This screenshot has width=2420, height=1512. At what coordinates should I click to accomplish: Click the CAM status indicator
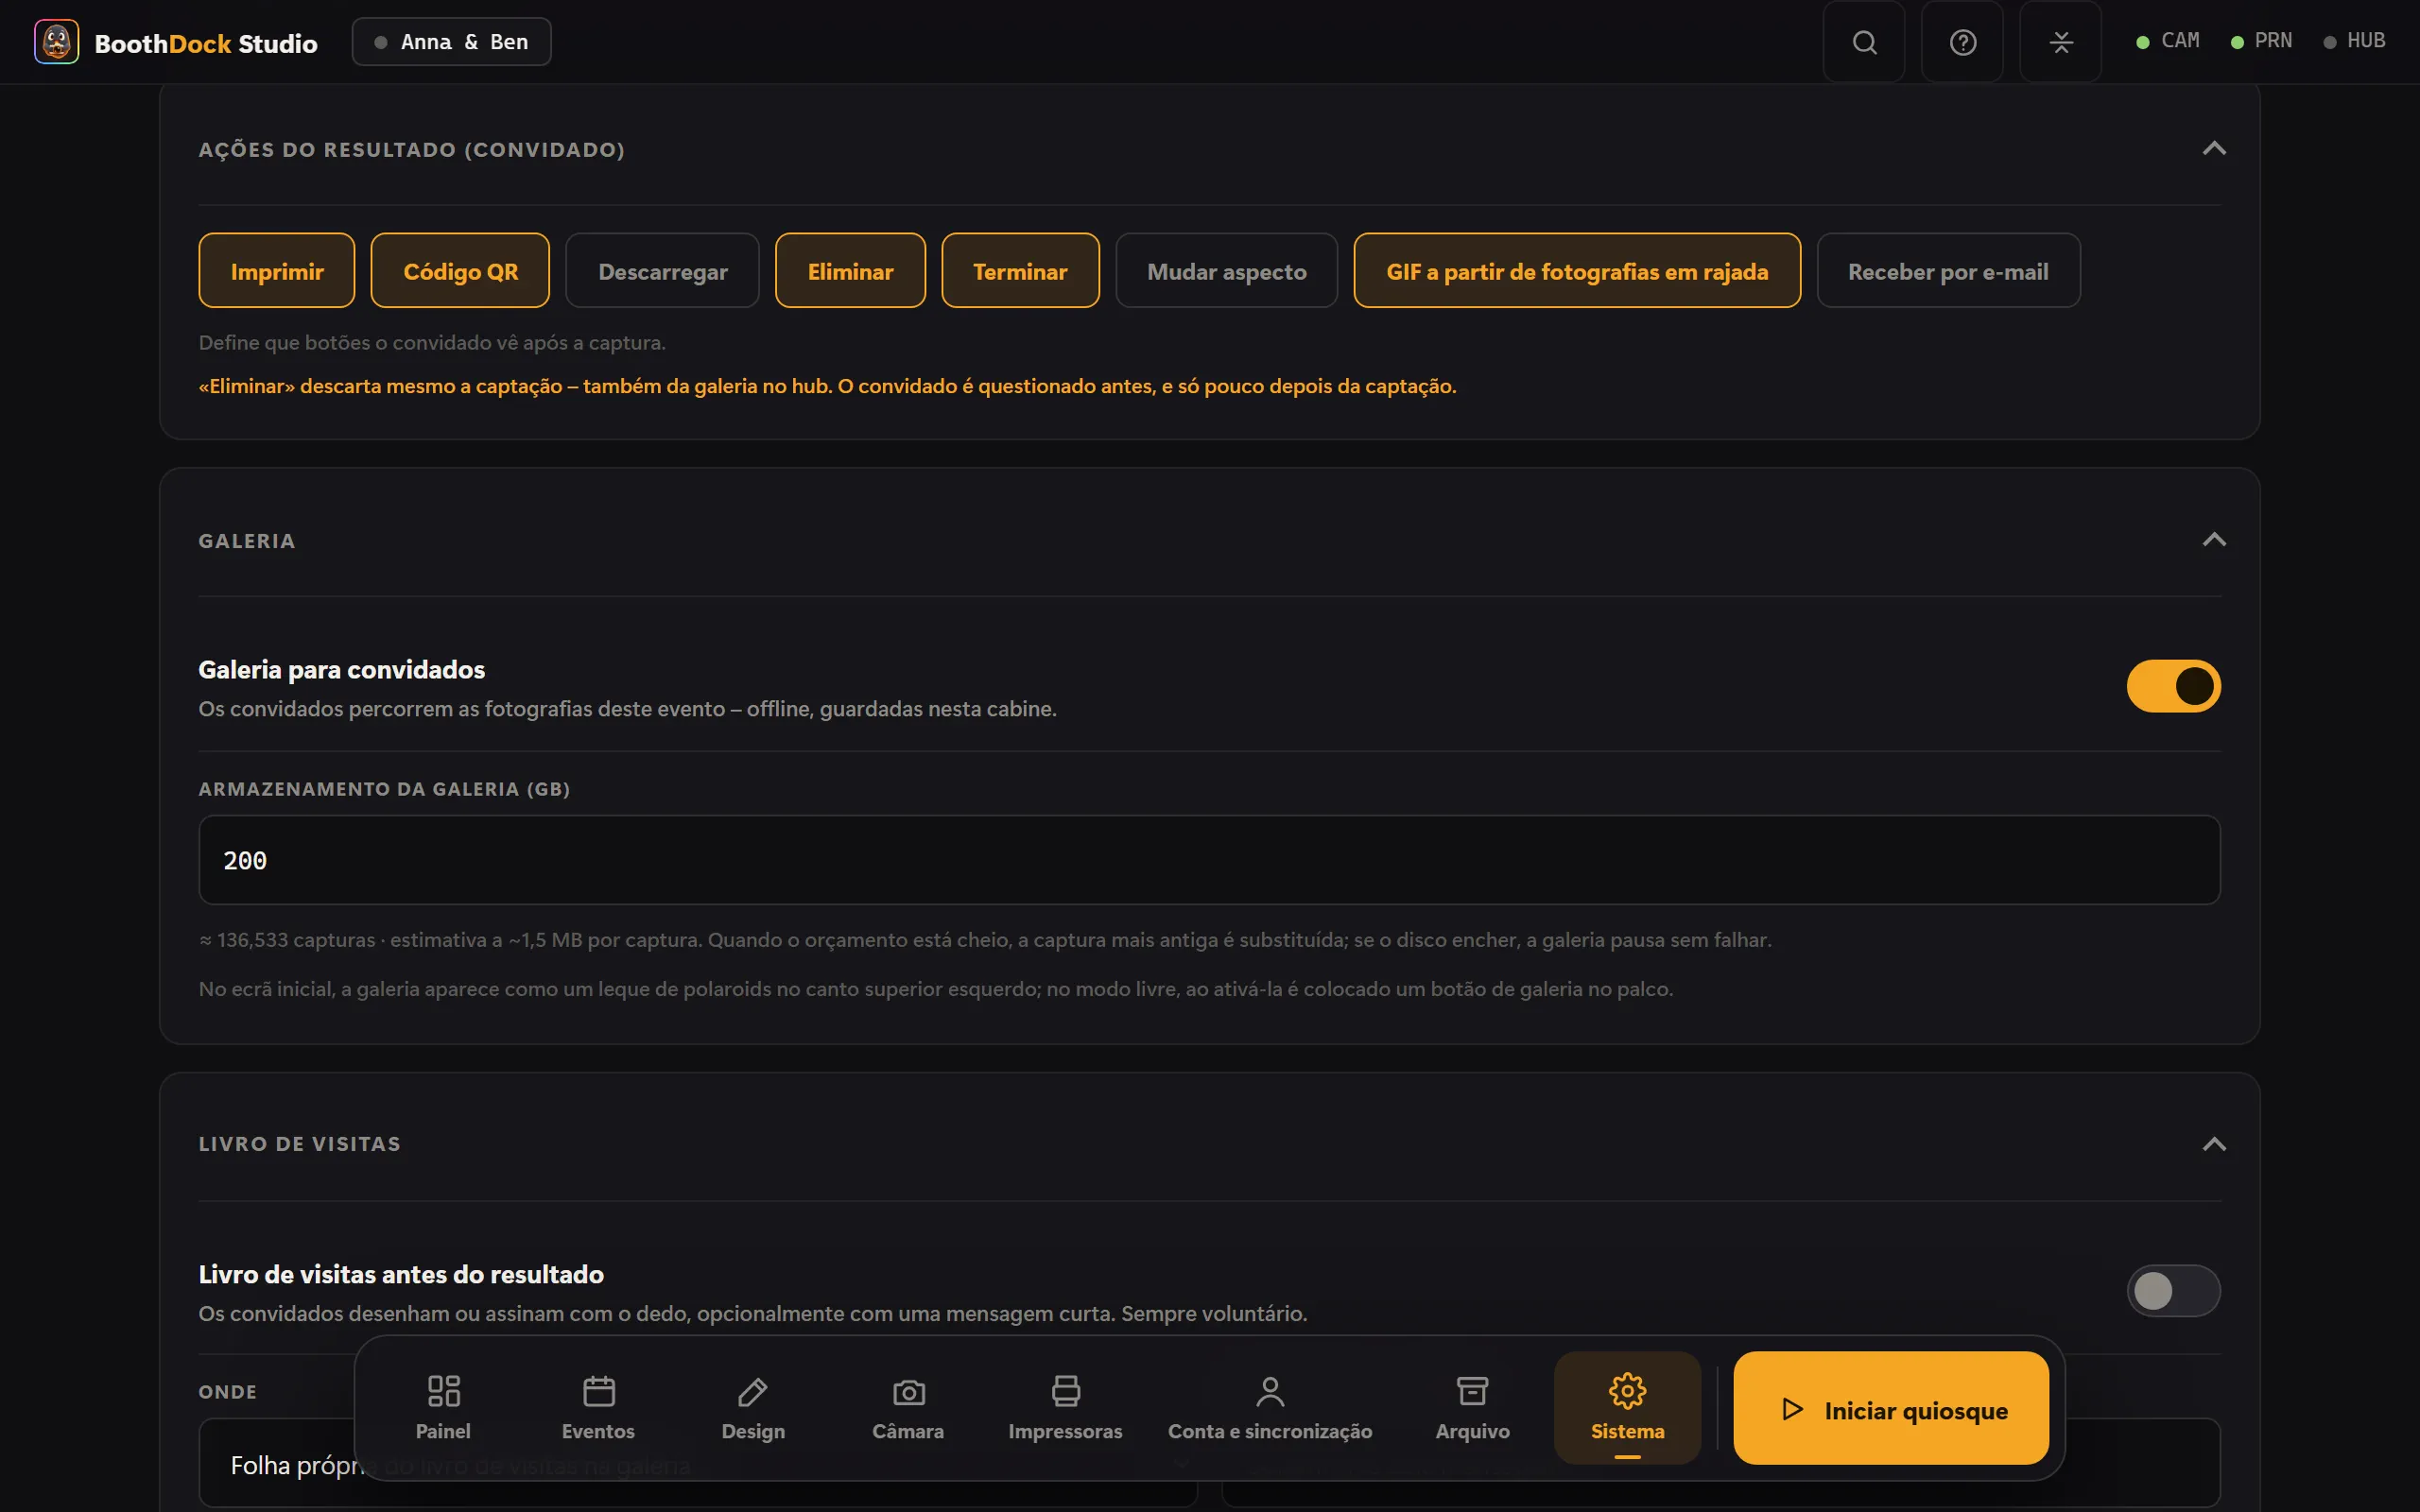tap(2168, 41)
